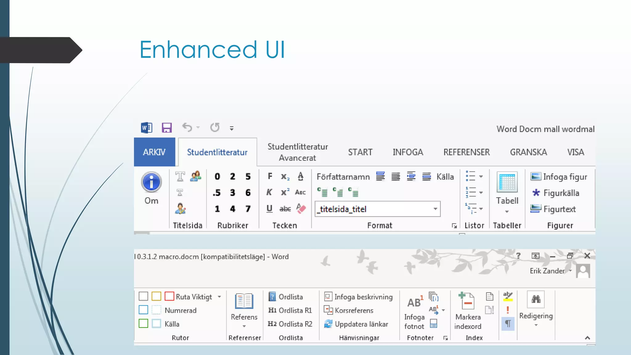This screenshot has width=631, height=355.
Task: Click the Referens open book icon
Action: tap(244, 301)
